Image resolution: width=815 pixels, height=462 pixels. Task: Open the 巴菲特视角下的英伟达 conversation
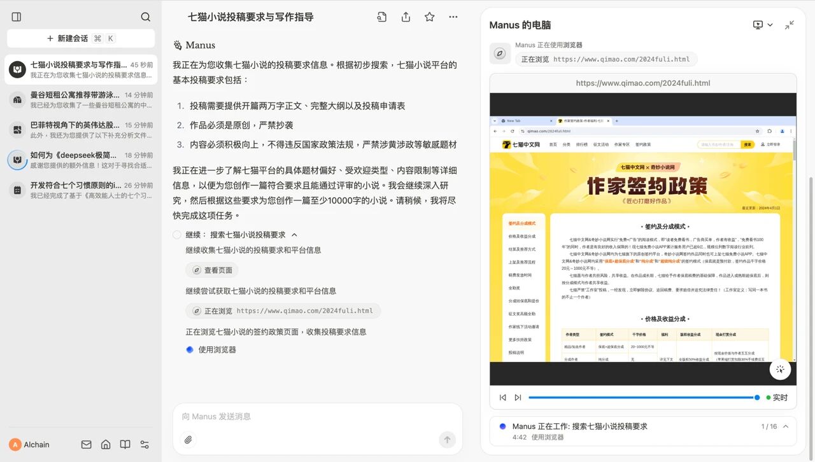81,130
